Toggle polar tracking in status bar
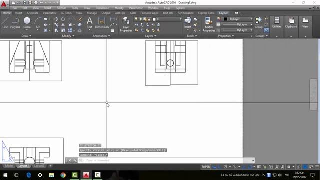This screenshot has width=320, height=180. click(225, 167)
